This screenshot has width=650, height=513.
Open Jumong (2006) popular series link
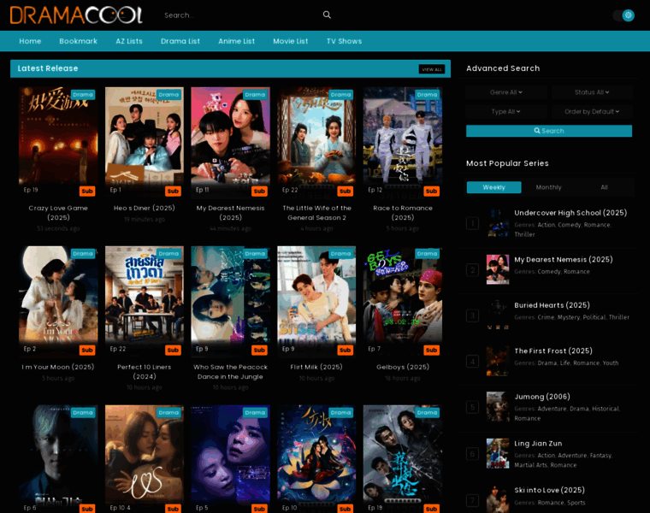(541, 397)
